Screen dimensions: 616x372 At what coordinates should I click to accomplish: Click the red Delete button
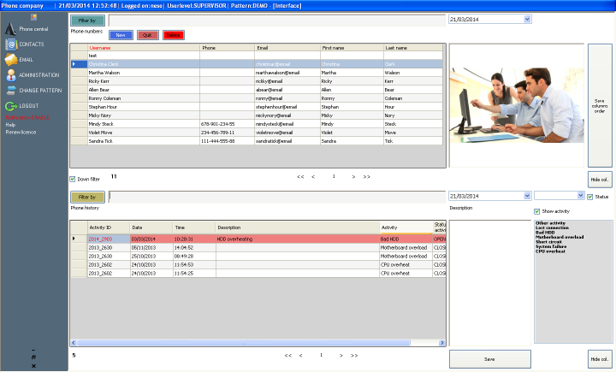tap(173, 35)
